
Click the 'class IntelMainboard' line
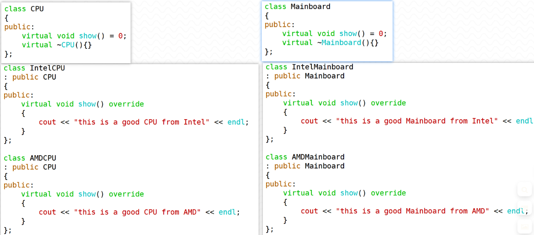click(310, 67)
